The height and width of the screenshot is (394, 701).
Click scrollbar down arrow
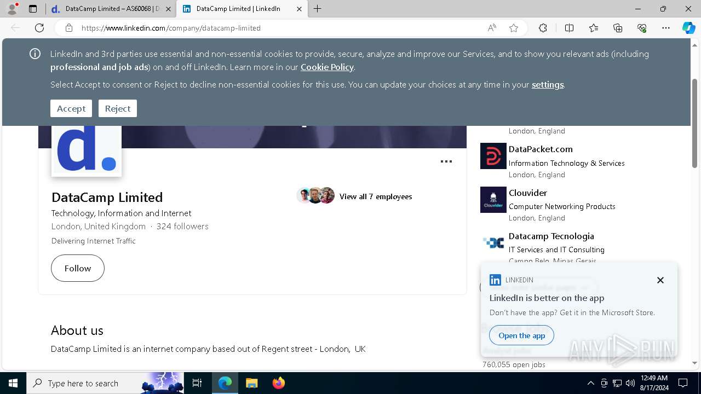click(x=695, y=363)
